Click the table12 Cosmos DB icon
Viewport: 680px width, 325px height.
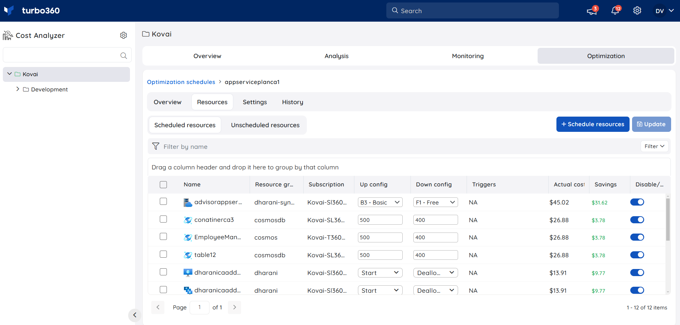coord(188,255)
